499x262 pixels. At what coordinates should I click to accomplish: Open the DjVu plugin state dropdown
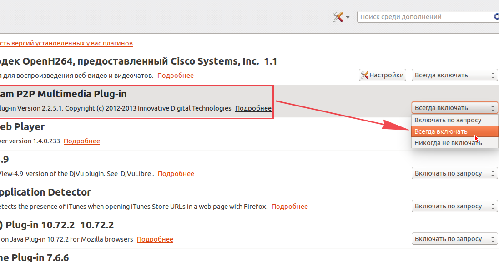tap(454, 173)
